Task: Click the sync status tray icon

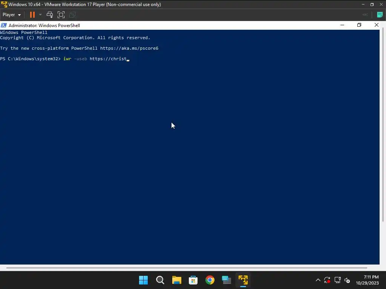Action: pyautogui.click(x=327, y=280)
